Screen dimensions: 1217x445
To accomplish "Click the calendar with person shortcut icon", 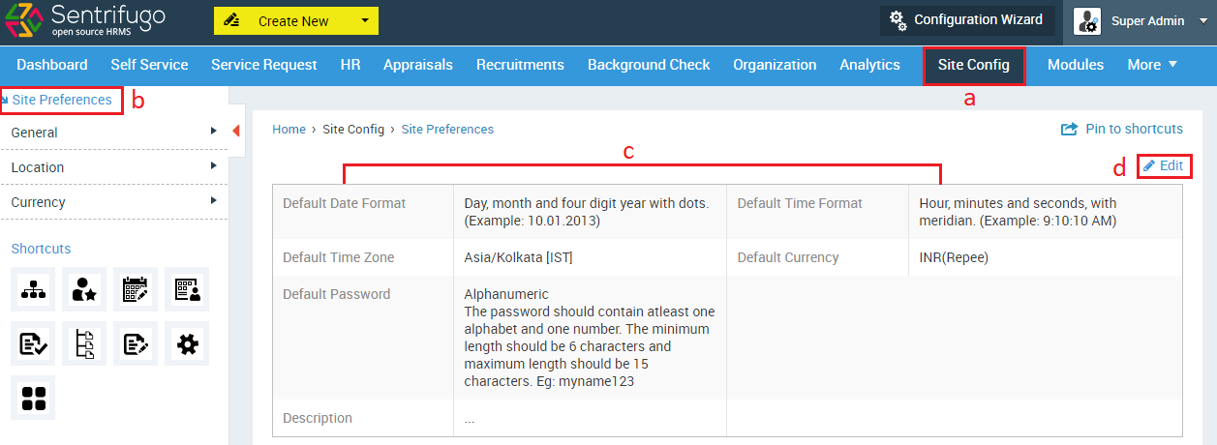I will 187,289.
